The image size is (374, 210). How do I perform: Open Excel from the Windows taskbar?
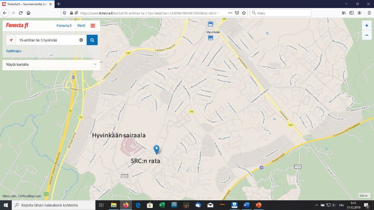click(x=162, y=205)
